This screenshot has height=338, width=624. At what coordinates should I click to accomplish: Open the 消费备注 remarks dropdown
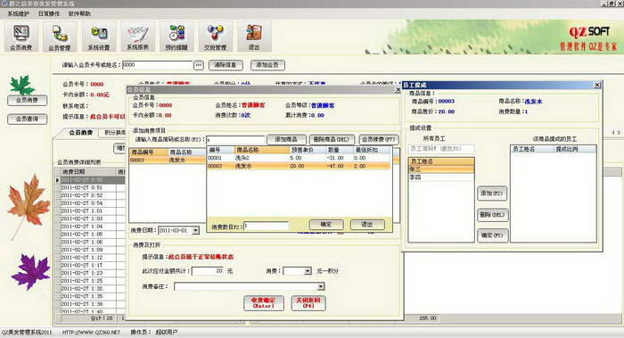tap(321, 286)
